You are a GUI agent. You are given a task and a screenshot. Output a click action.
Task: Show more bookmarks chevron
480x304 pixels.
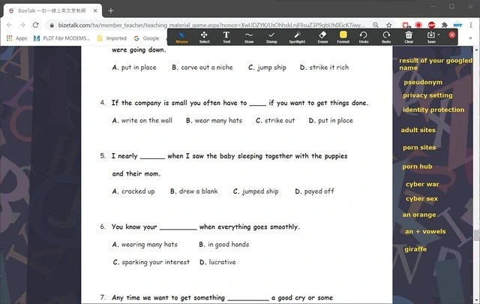(470, 38)
